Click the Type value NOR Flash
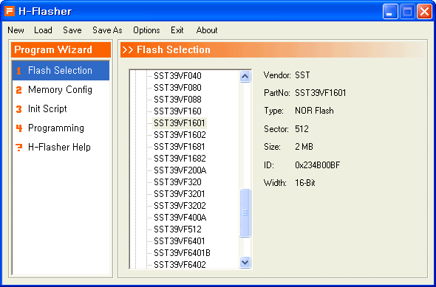 (x=314, y=111)
